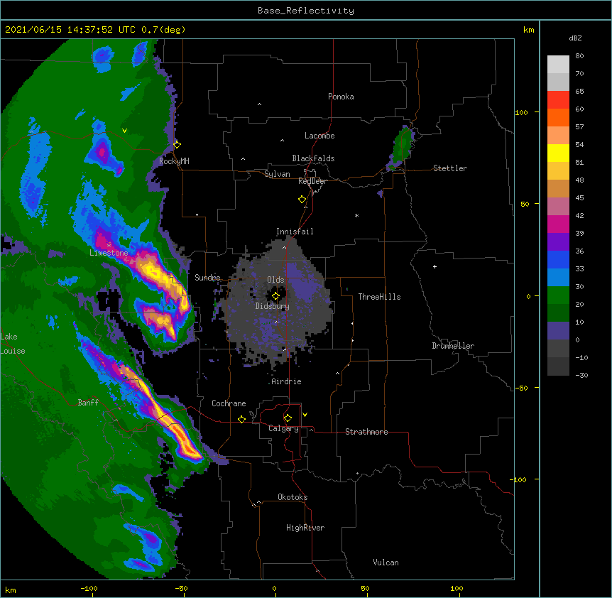Screen dimensions: 612x598
Task: Click the Didsbury city label
Action: (273, 306)
